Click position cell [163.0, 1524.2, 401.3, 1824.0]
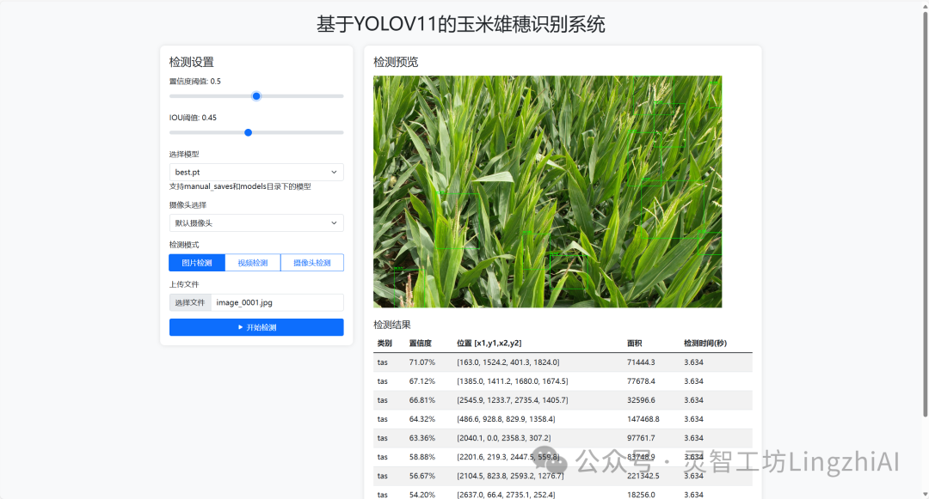929x499 pixels. coord(508,362)
